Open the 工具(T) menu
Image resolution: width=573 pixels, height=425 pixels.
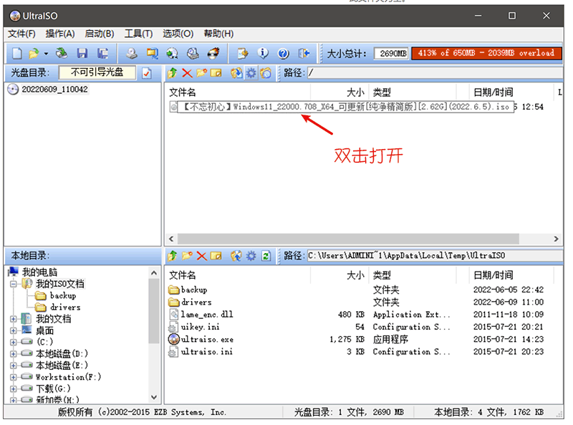(x=138, y=34)
